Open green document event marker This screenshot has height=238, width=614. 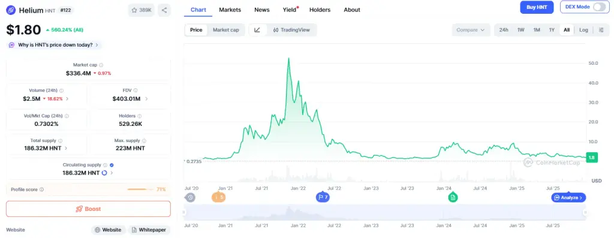click(453, 197)
